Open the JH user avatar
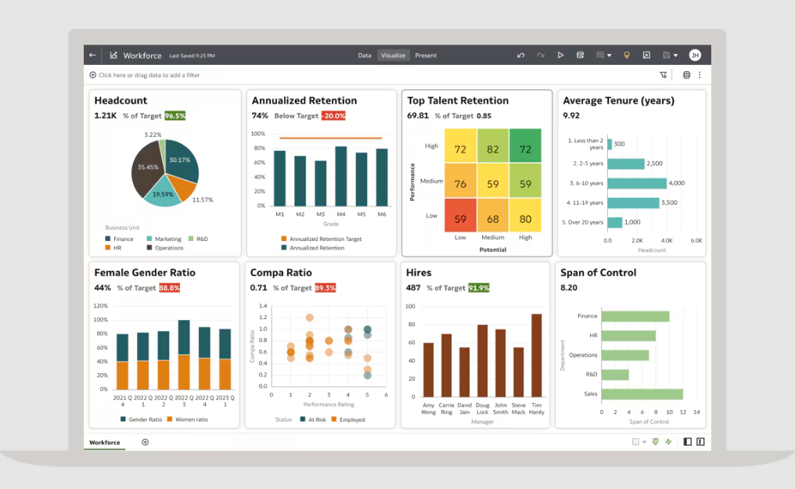This screenshot has width=795, height=489. pos(694,56)
